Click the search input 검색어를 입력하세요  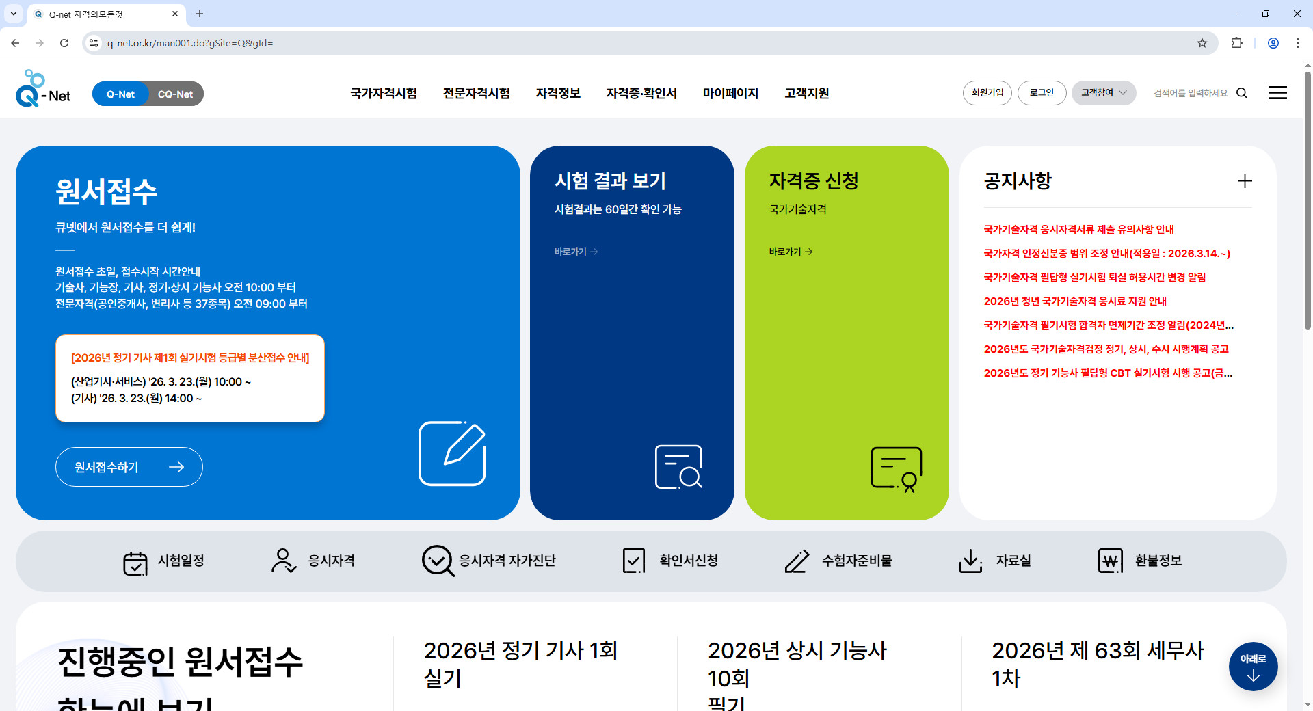(1191, 93)
